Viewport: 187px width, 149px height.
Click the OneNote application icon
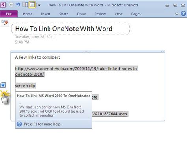click(x=3, y=5)
